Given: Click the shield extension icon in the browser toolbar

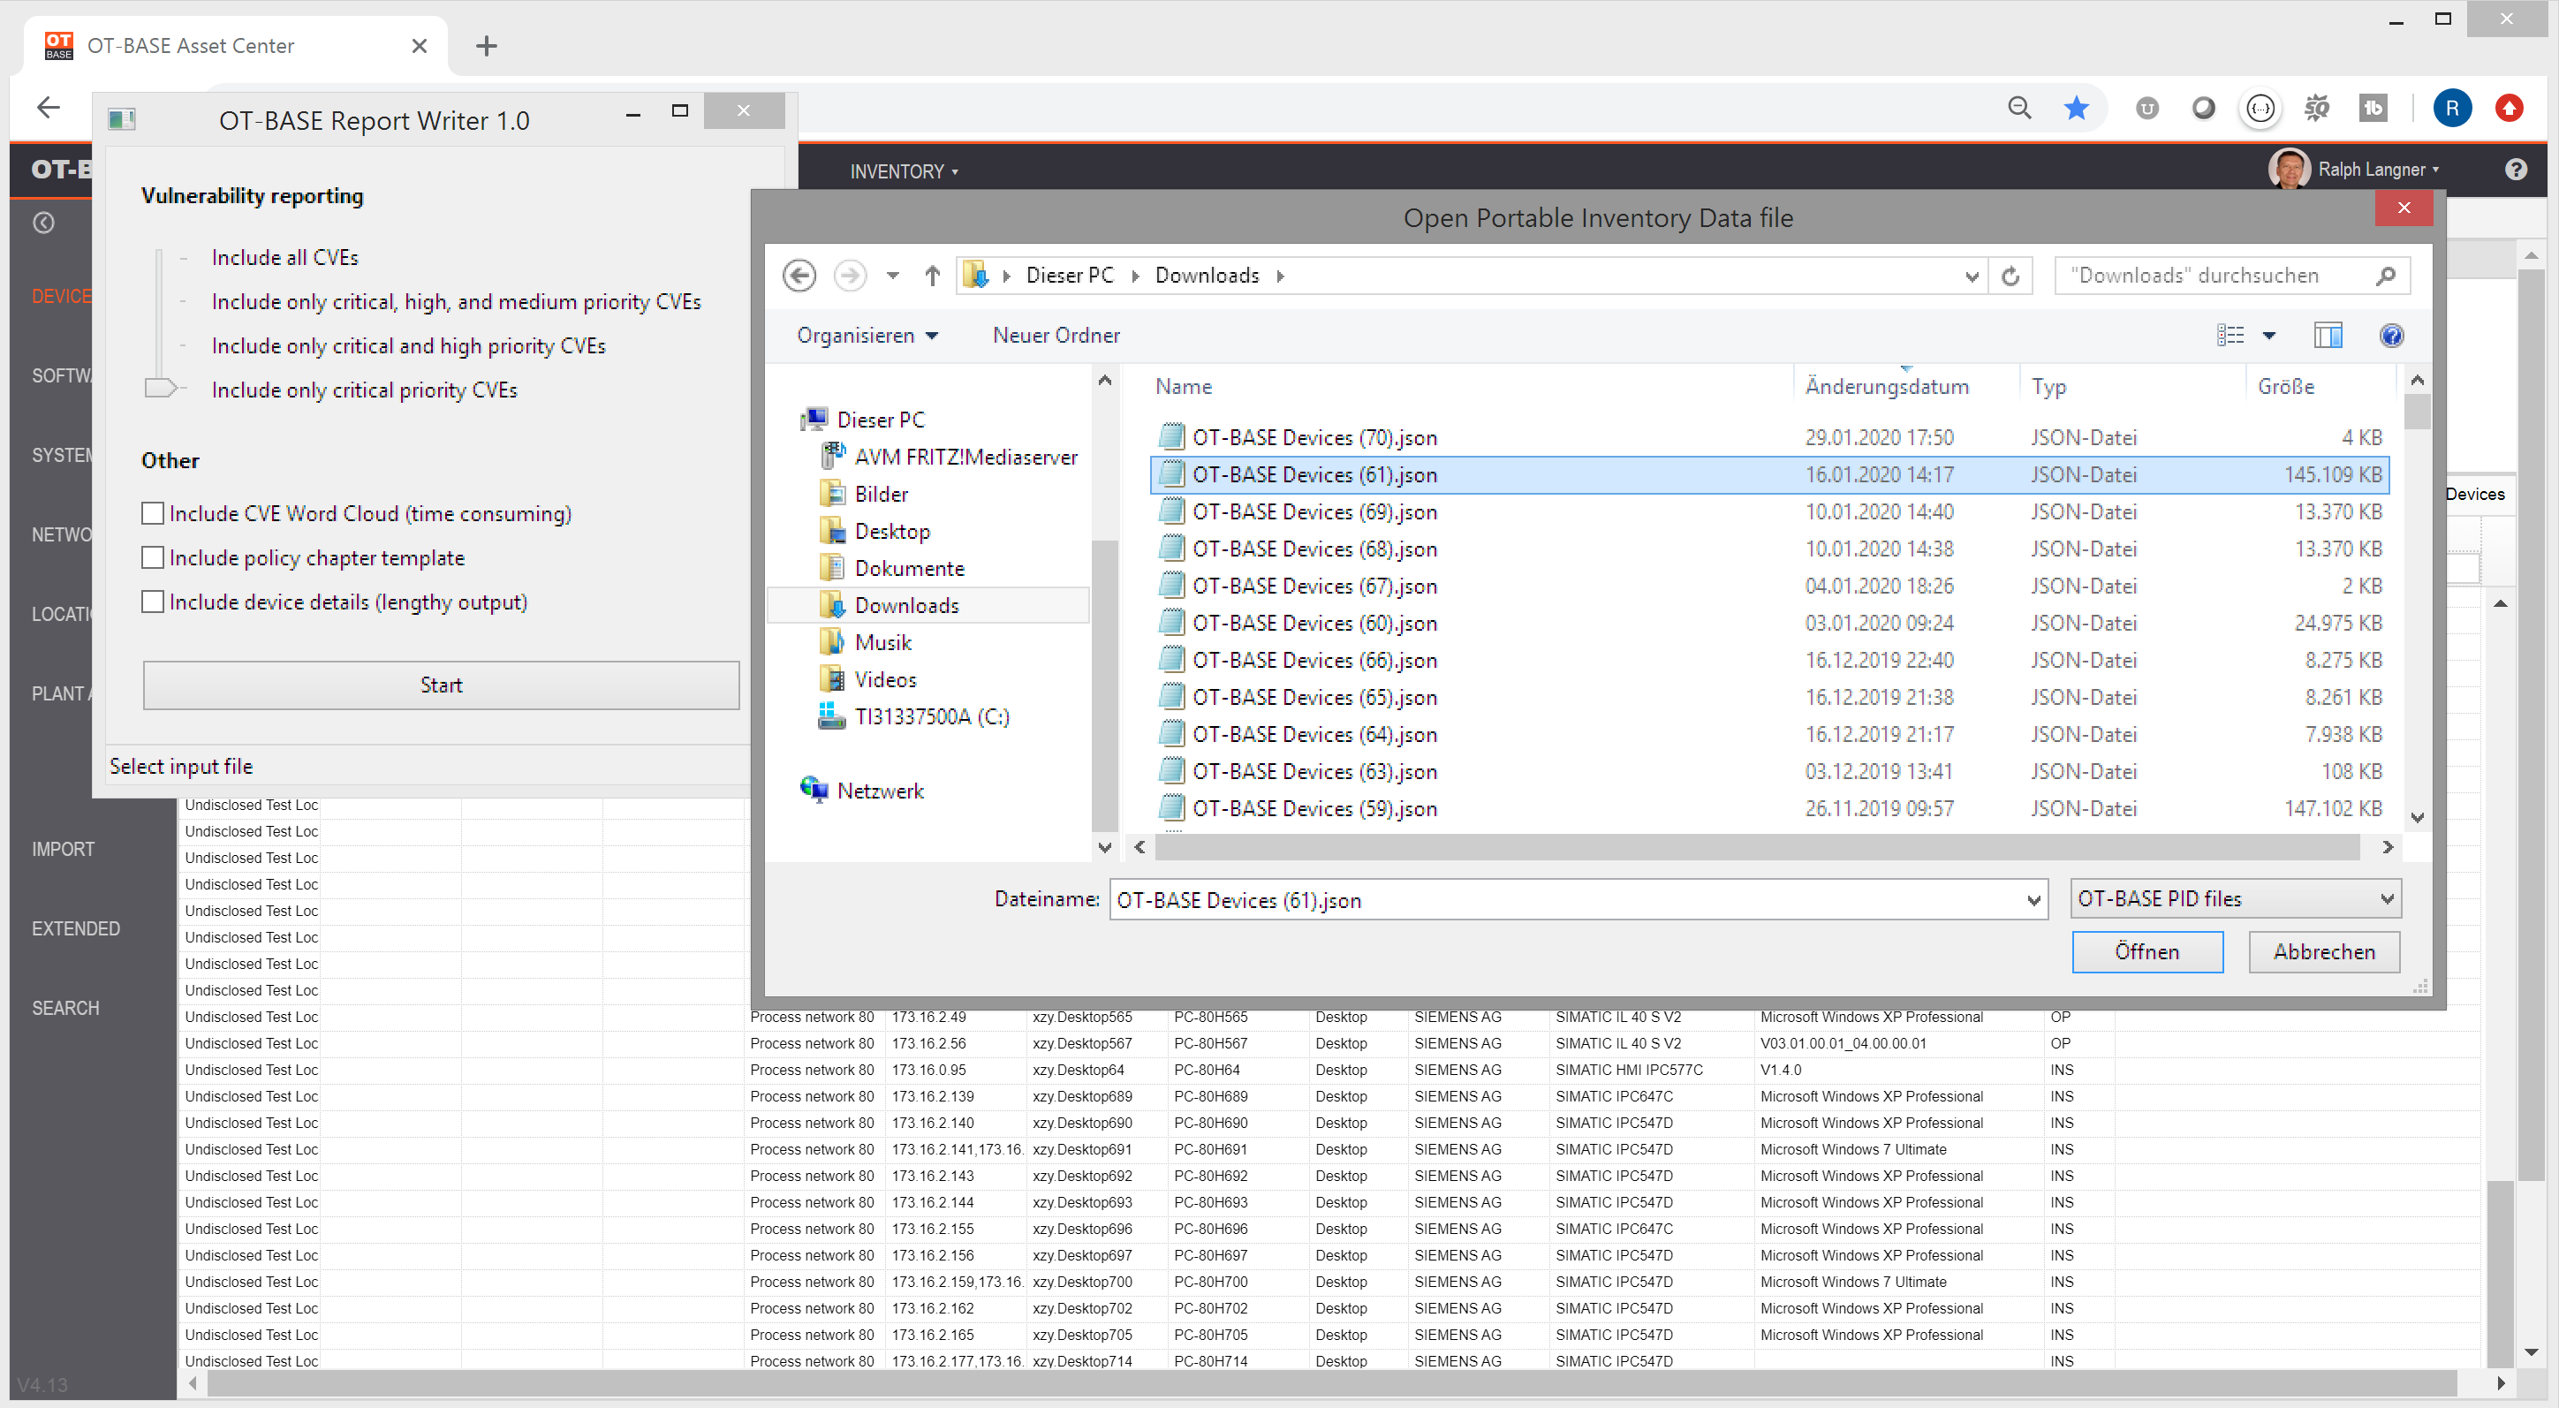Looking at the screenshot, I should [x=2146, y=107].
